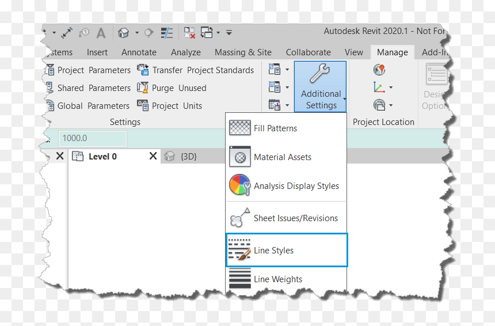The height and width of the screenshot is (326, 495).
Task: Switch to the Annotate ribbon tab
Action: pos(139,52)
